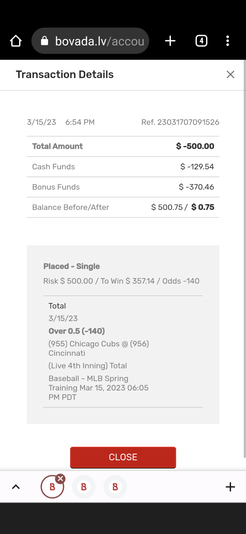The image size is (246, 534).
Task: Tap the browser home icon
Action: pos(16,41)
